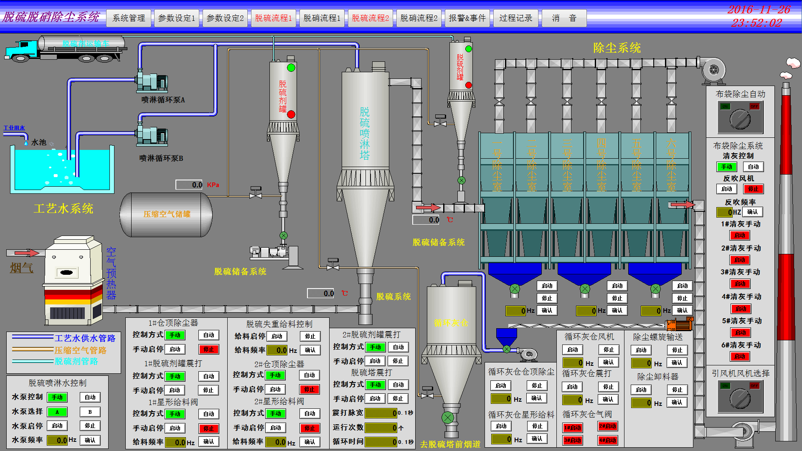Viewport: 802px width, 451px height.
Task: Set 水泵控制 to 自动
Action: pyautogui.click(x=90, y=397)
